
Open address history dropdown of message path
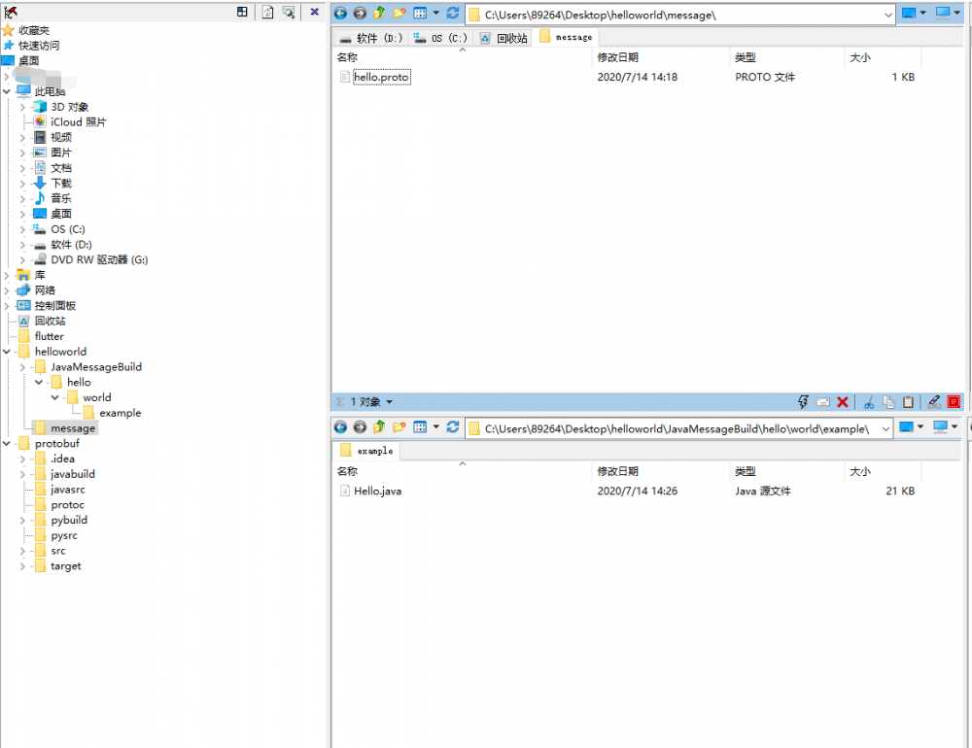coord(888,15)
